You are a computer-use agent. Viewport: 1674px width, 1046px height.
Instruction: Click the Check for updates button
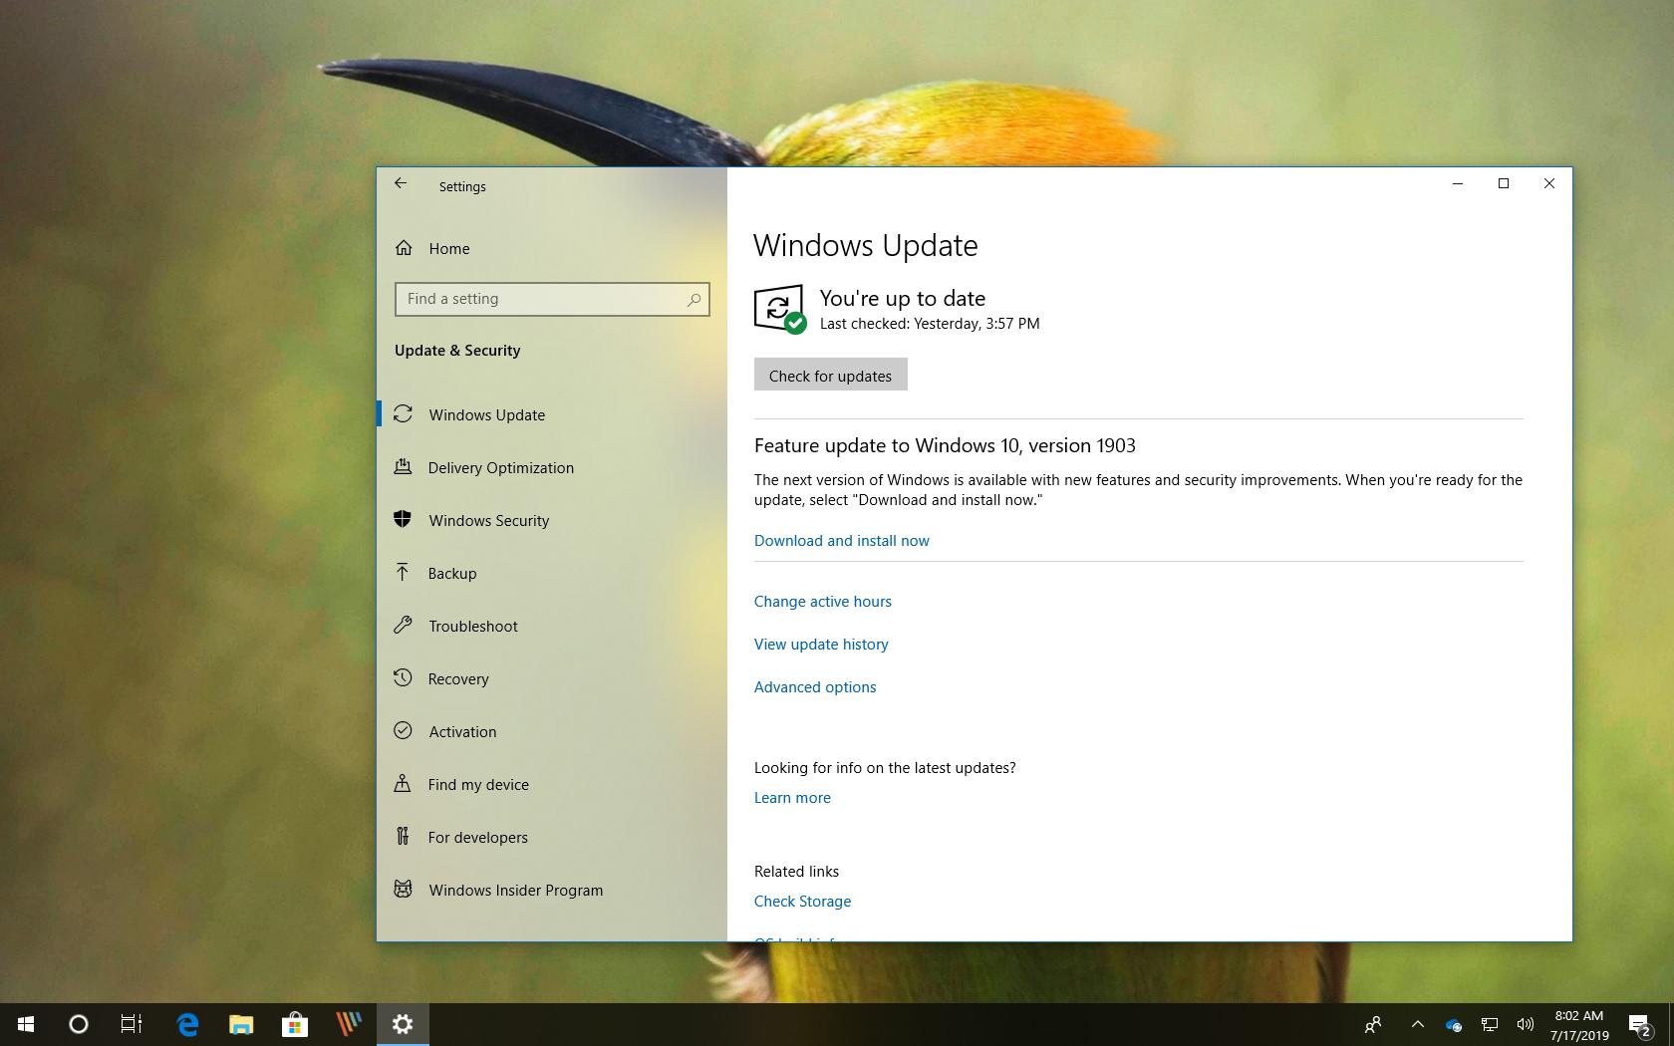point(830,375)
